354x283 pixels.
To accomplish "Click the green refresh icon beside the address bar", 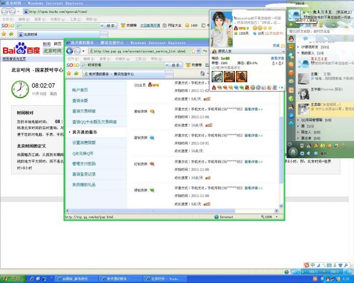I will tap(205, 51).
